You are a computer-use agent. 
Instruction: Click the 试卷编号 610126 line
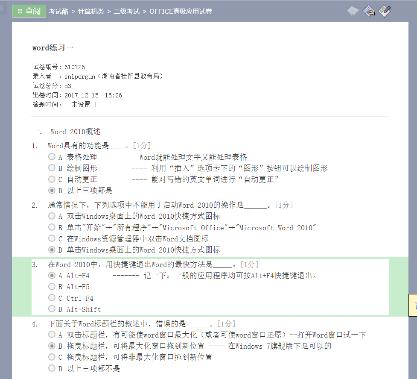tap(58, 67)
